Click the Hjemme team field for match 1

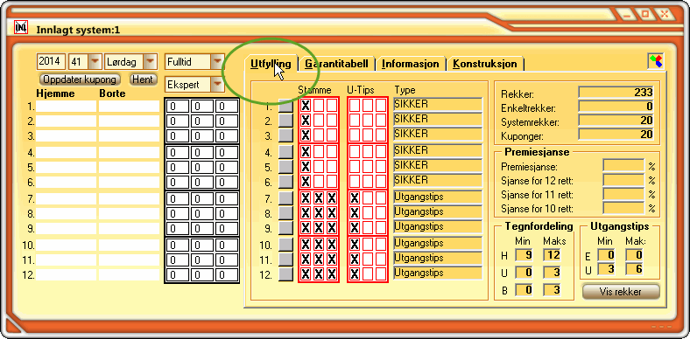pyautogui.click(x=66, y=107)
